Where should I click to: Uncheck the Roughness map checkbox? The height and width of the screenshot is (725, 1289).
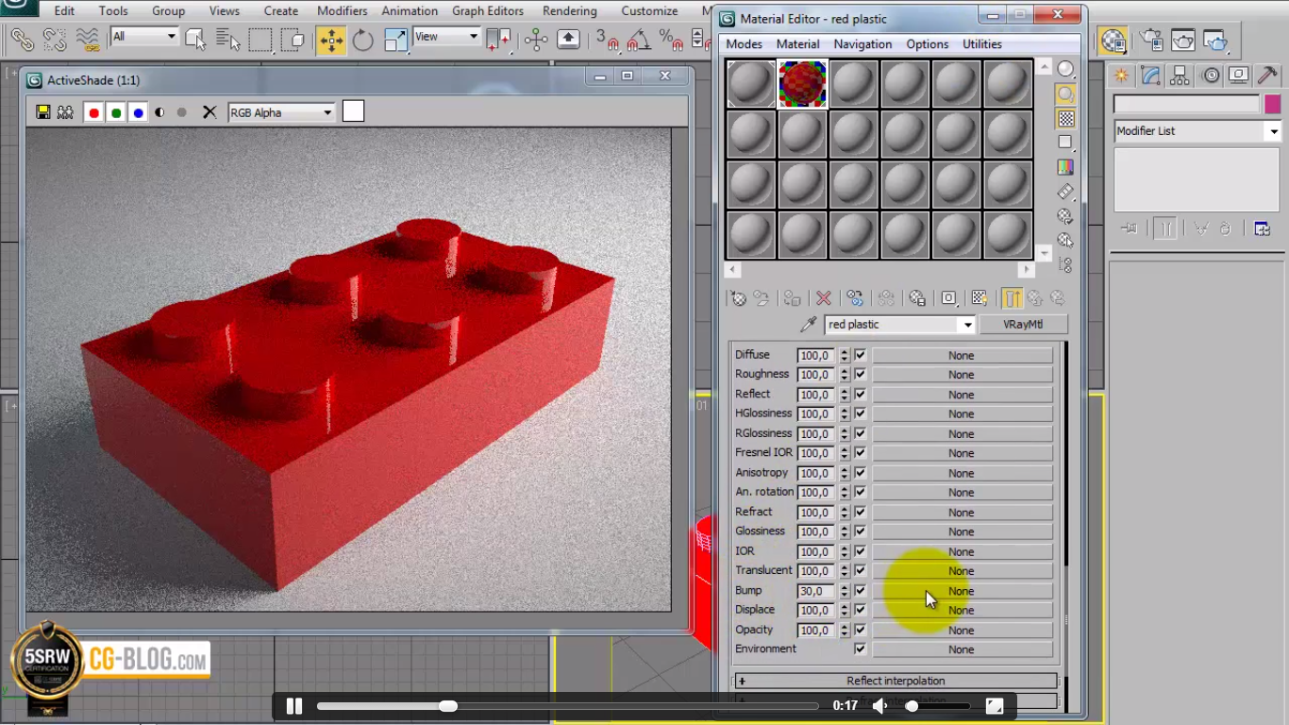coord(860,374)
